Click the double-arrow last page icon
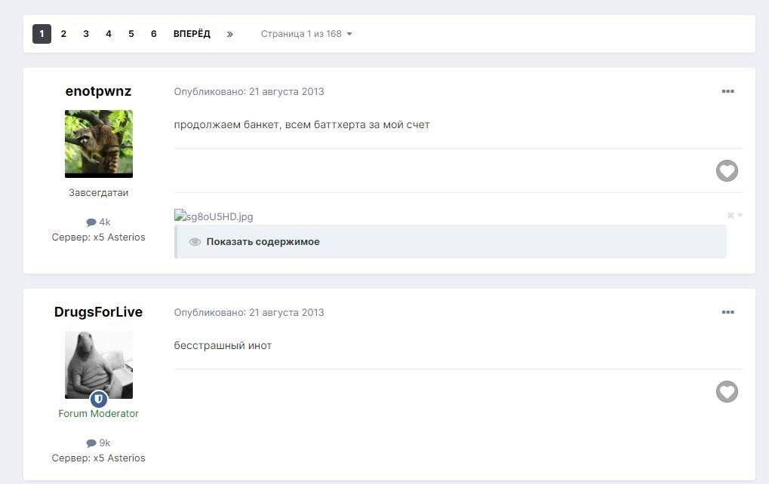This screenshot has width=769, height=484. click(229, 34)
